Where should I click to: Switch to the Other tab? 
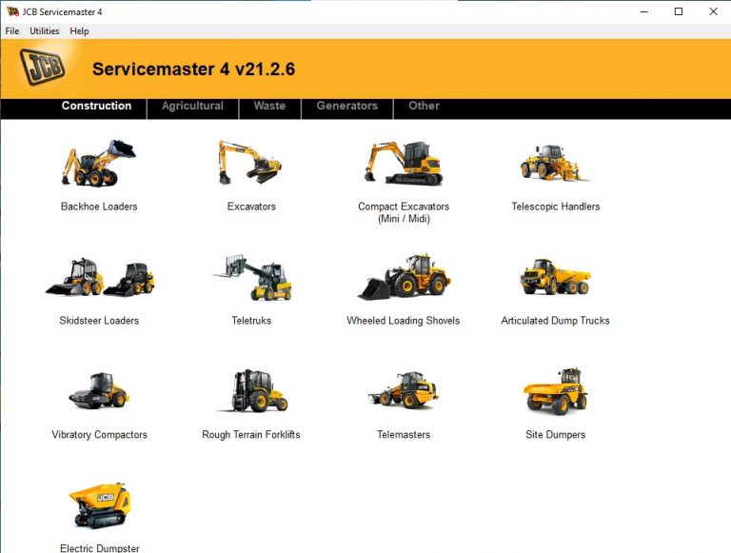pyautogui.click(x=424, y=106)
